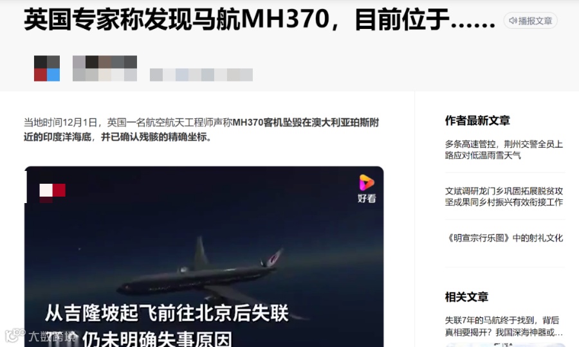
Task: Play the MH370 airplane video
Action: pyautogui.click(x=204, y=256)
